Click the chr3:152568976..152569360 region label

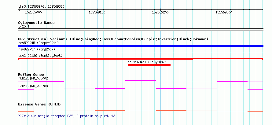click(41, 7)
